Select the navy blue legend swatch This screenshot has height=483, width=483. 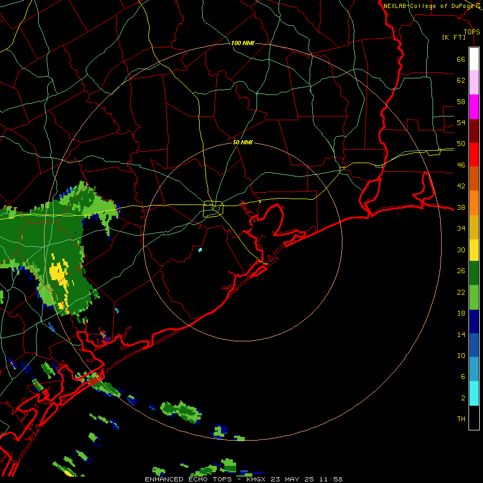474,321
